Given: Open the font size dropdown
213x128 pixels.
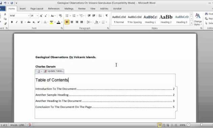Looking at the screenshot, I should [37, 16].
